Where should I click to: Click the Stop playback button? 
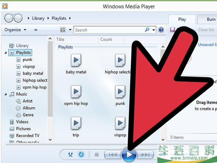97,154
